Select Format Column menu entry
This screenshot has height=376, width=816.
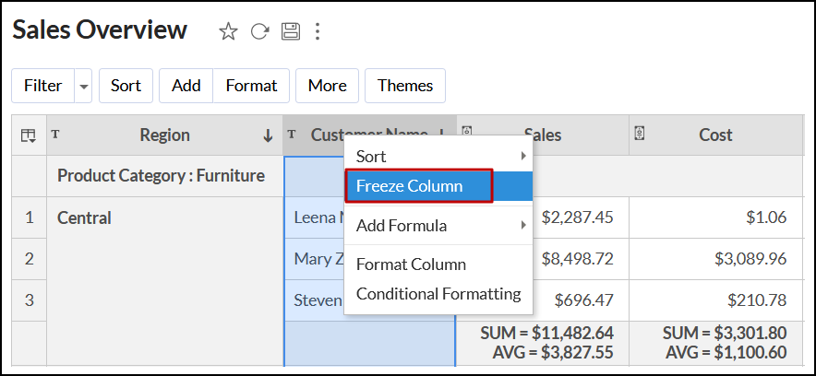(411, 264)
